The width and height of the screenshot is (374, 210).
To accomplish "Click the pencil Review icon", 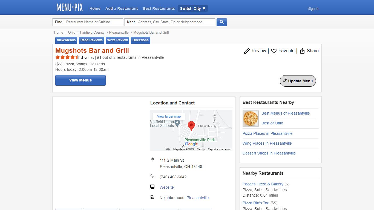I will [247, 51].
